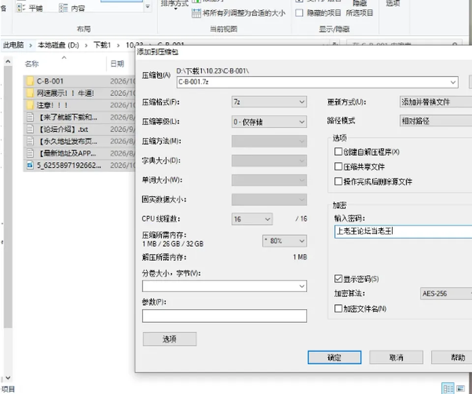The height and width of the screenshot is (394, 472).
Task: Open 压缩等级 dropdown showing 0 - 仅存储
Action: coord(269,122)
